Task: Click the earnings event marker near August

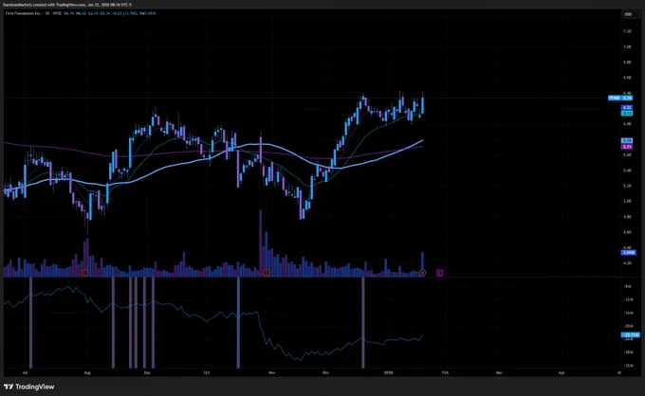Action: pos(84,273)
